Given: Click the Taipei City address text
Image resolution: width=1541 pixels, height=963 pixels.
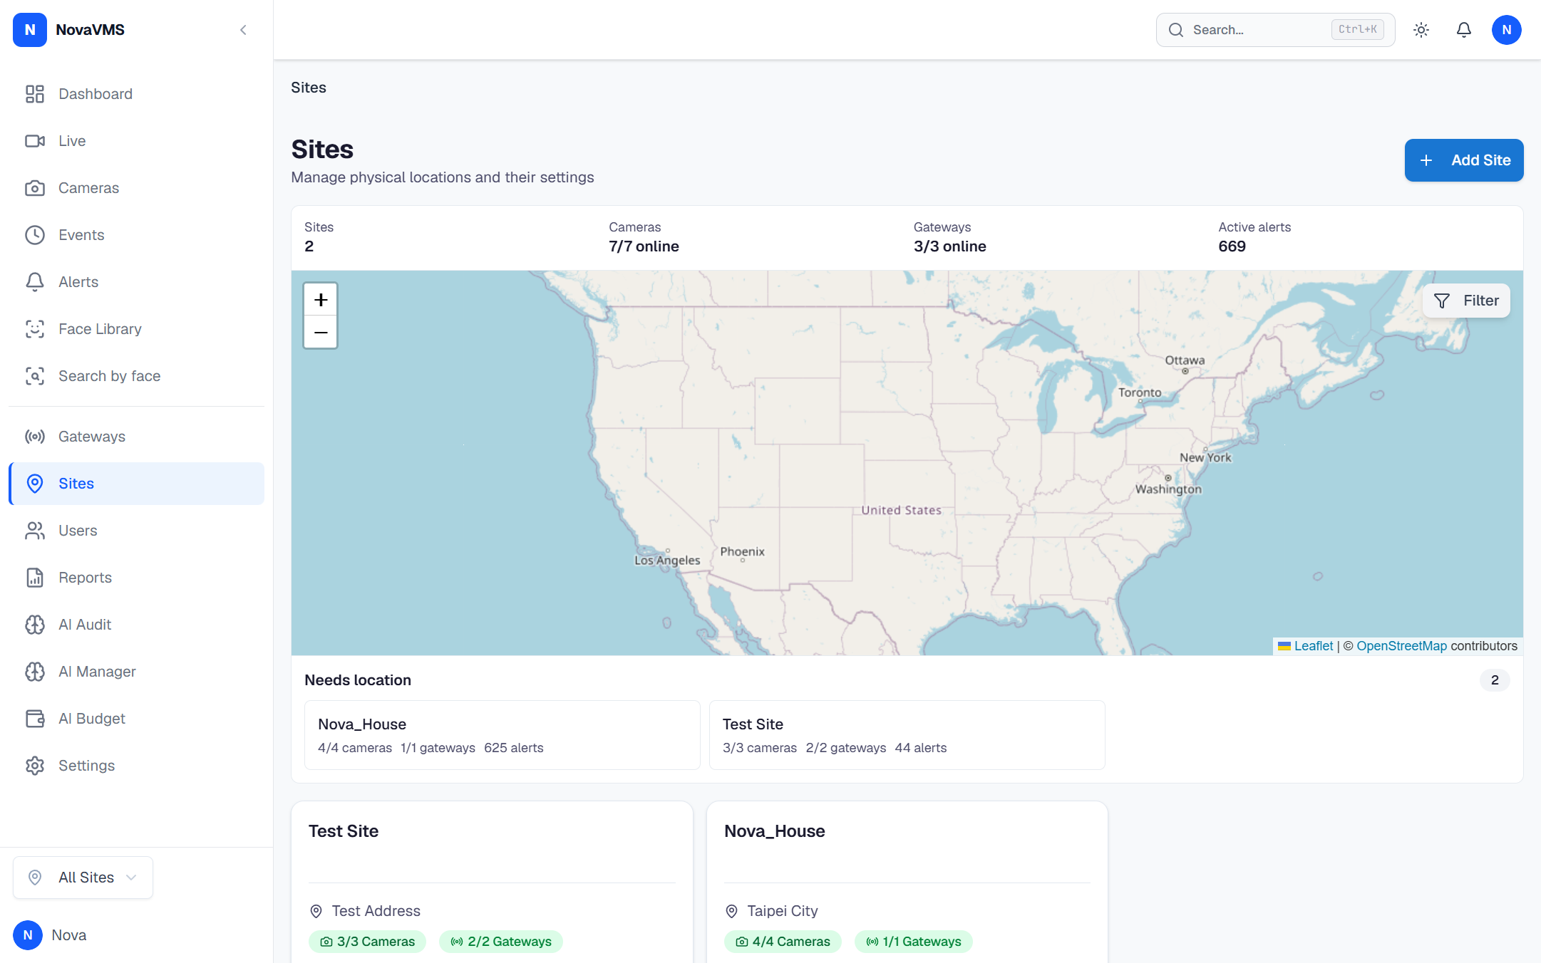Looking at the screenshot, I should pos(783,911).
